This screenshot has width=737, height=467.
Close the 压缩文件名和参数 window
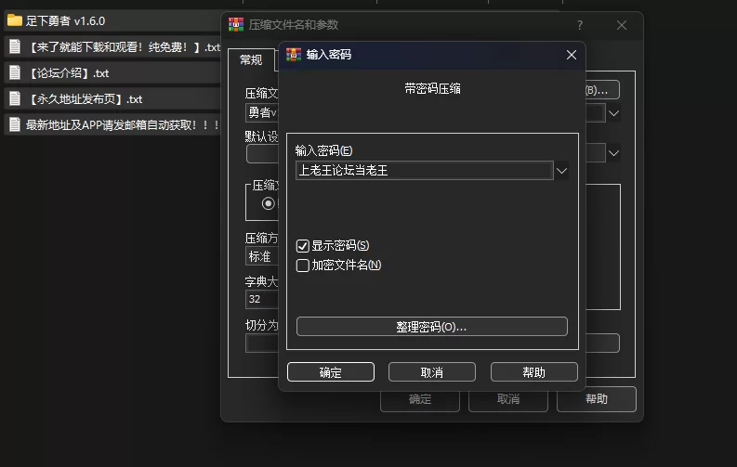point(622,25)
